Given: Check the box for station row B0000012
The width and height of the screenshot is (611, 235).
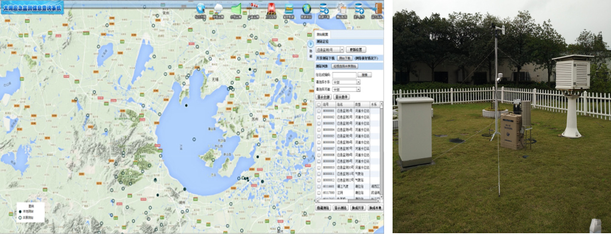Looking at the screenshot, I should click(319, 180).
